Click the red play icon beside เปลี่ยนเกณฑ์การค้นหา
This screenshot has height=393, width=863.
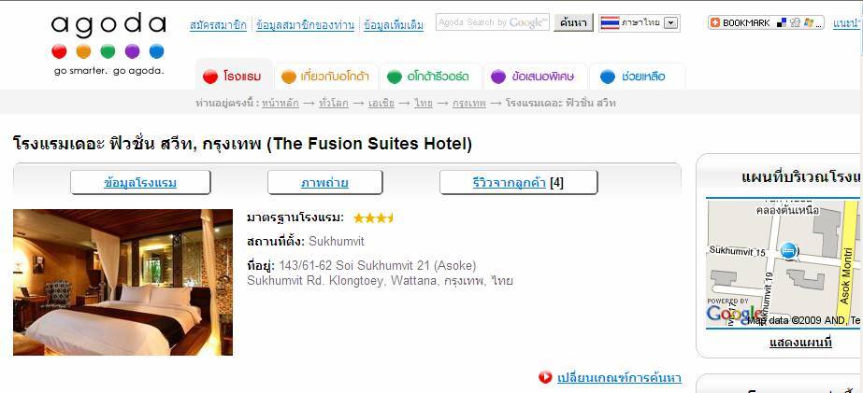[545, 377]
